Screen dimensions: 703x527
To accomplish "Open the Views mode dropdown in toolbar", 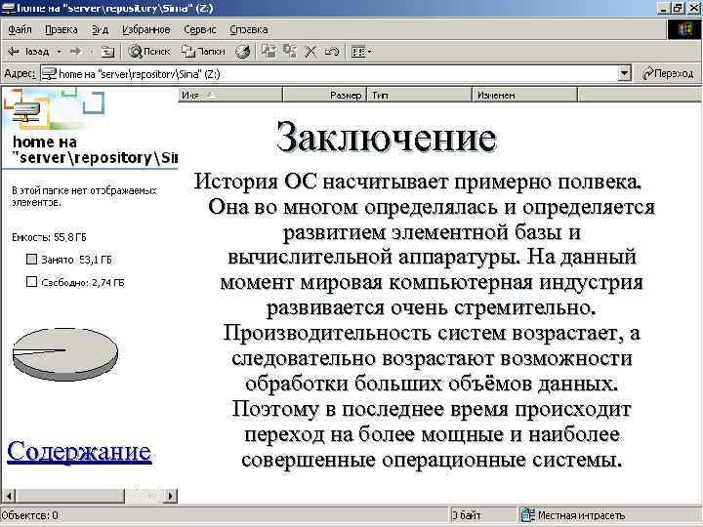I will tap(361, 52).
